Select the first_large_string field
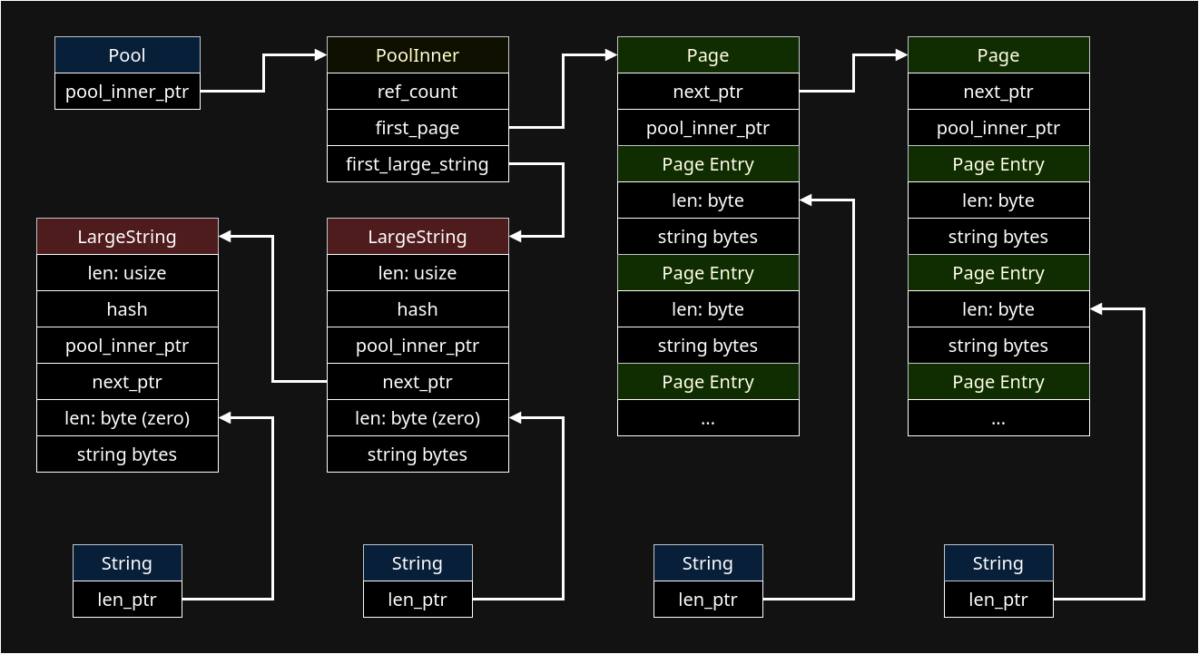The image size is (1199, 654). pos(418,164)
